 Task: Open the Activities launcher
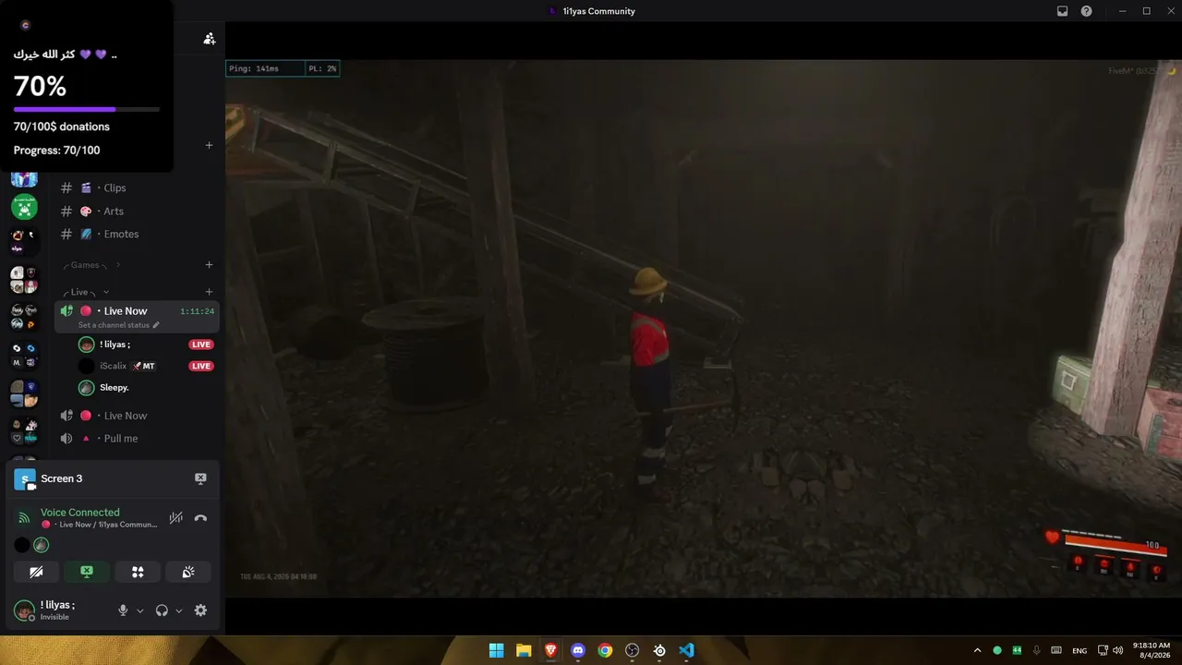(x=138, y=572)
